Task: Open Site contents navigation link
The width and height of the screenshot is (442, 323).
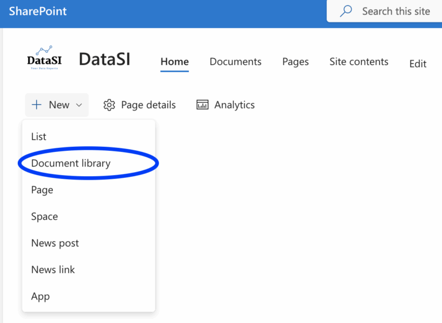Action: click(x=359, y=62)
